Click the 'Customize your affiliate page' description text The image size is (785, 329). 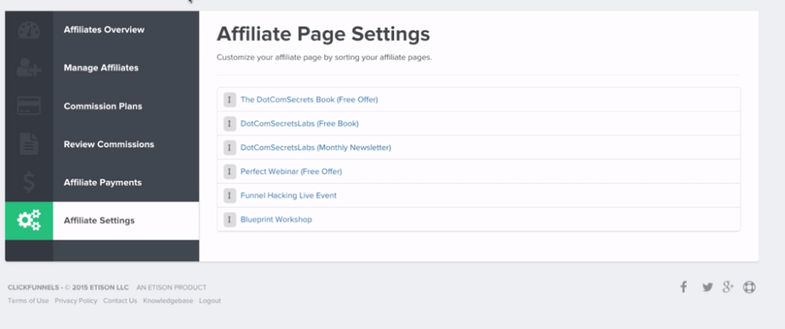324,57
